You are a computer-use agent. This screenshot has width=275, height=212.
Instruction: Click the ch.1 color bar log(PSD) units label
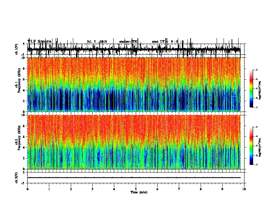[x=260, y=90]
